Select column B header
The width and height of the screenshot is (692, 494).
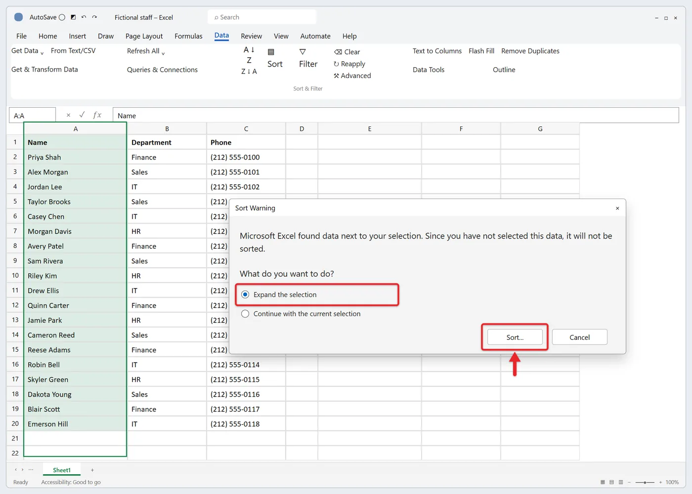tap(167, 128)
